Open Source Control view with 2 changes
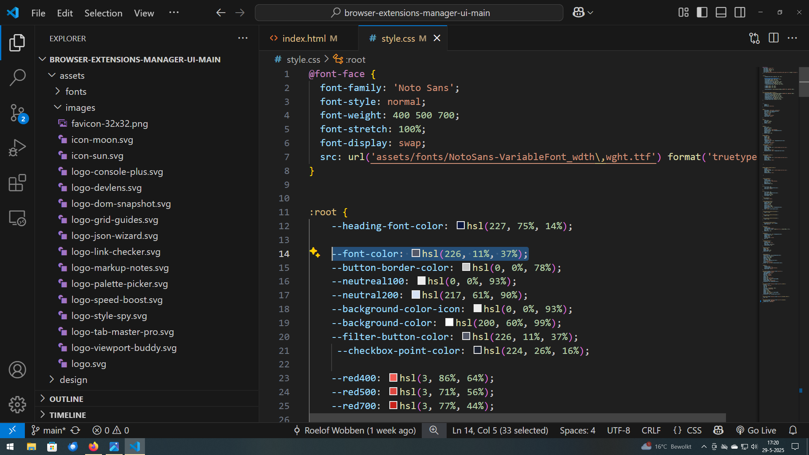The width and height of the screenshot is (809, 455). coord(17,113)
